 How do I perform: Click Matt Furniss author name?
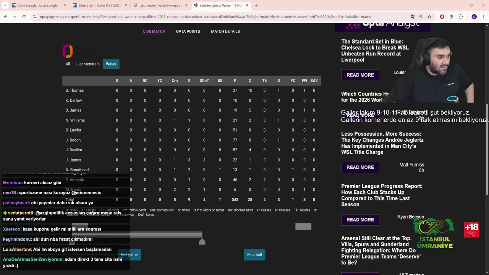pyautogui.click(x=411, y=165)
